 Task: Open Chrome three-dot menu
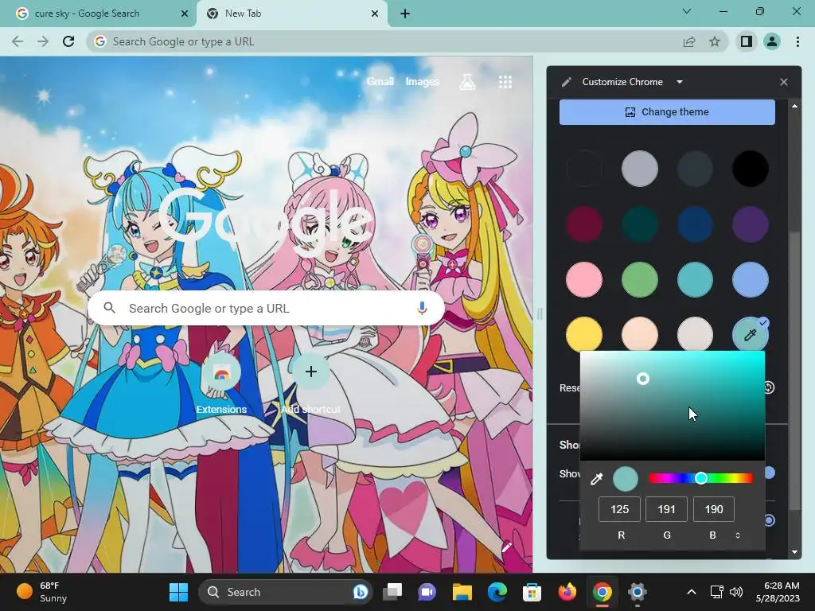coord(797,41)
